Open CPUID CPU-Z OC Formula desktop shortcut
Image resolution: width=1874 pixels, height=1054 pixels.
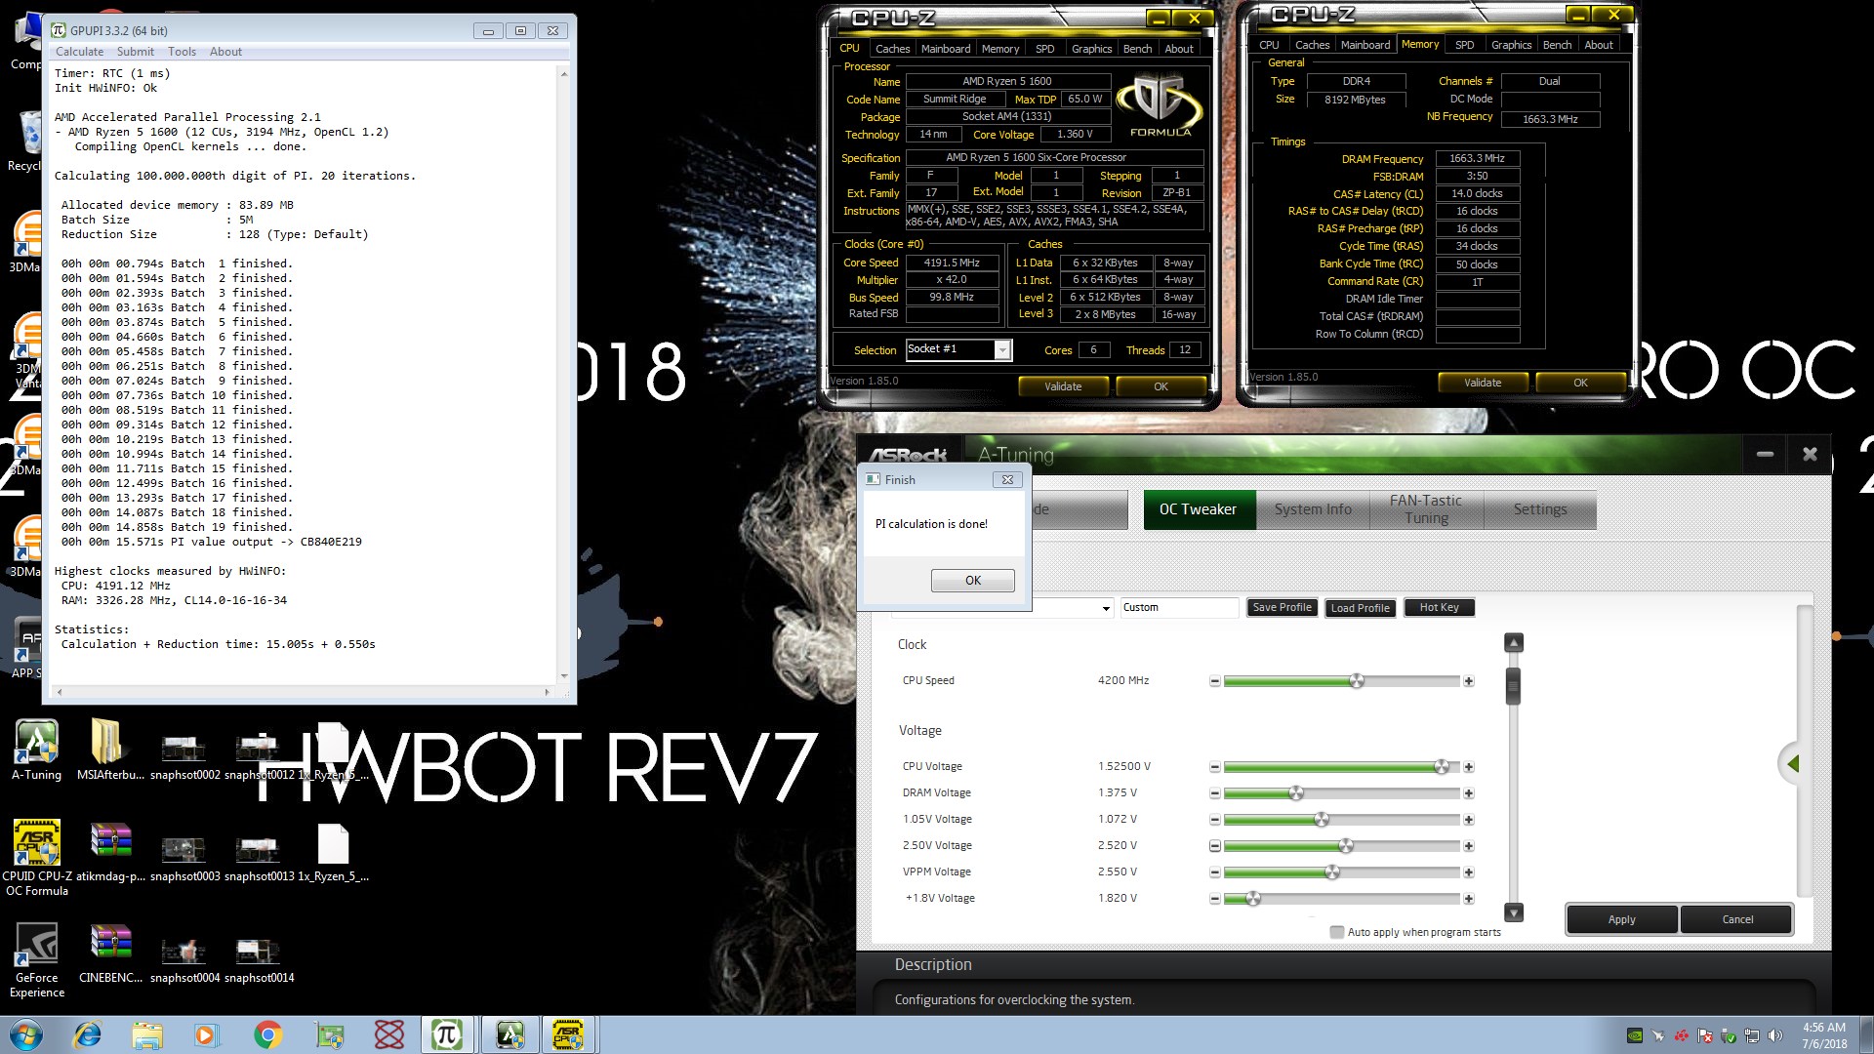(37, 857)
